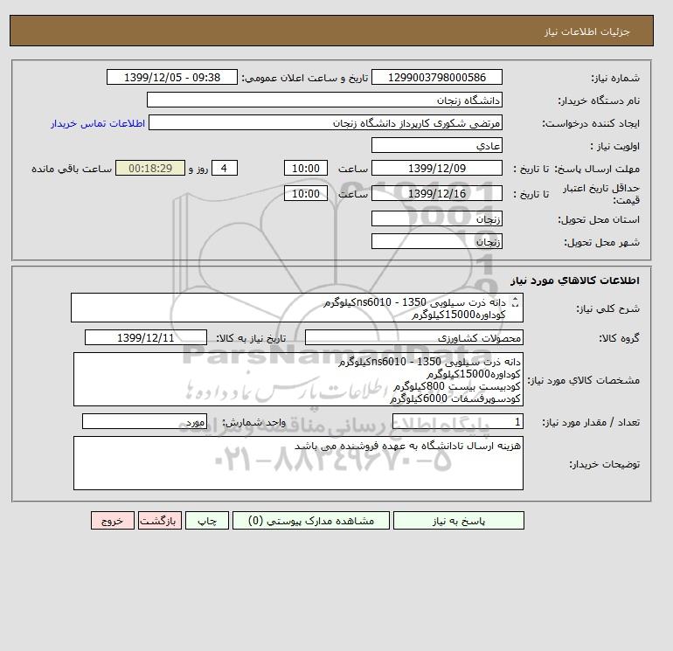Click the announcement date field 1399/12/05 - 09:38
The height and width of the screenshot is (651, 673).
[x=171, y=77]
